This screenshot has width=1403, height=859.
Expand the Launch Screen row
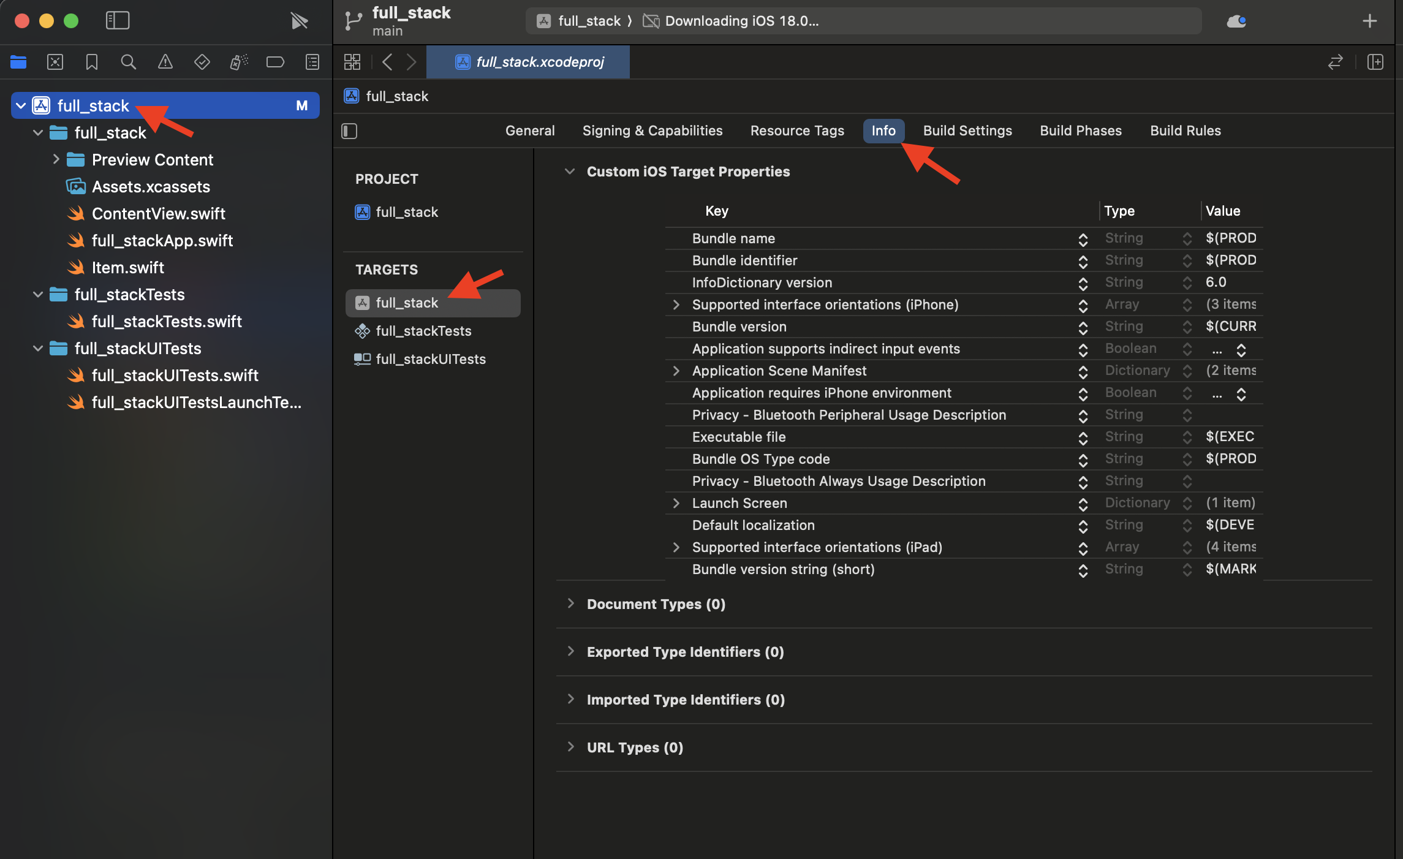click(x=676, y=503)
